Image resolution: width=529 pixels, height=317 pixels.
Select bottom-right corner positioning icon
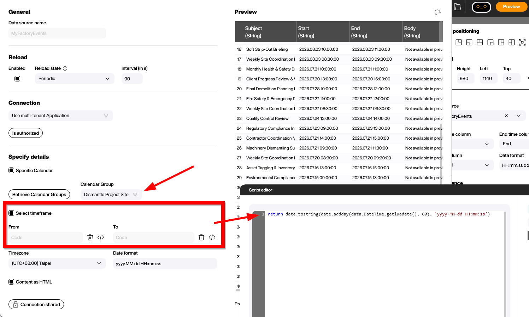click(490, 42)
